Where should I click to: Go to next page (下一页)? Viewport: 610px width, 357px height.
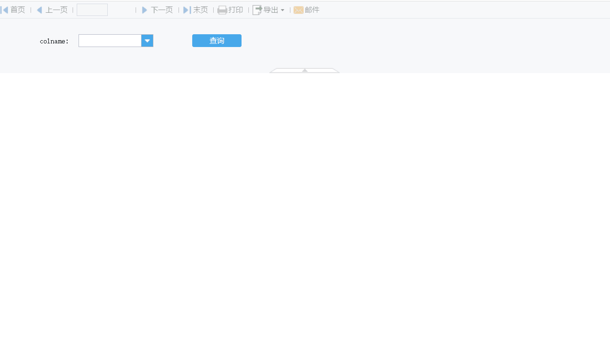point(158,10)
